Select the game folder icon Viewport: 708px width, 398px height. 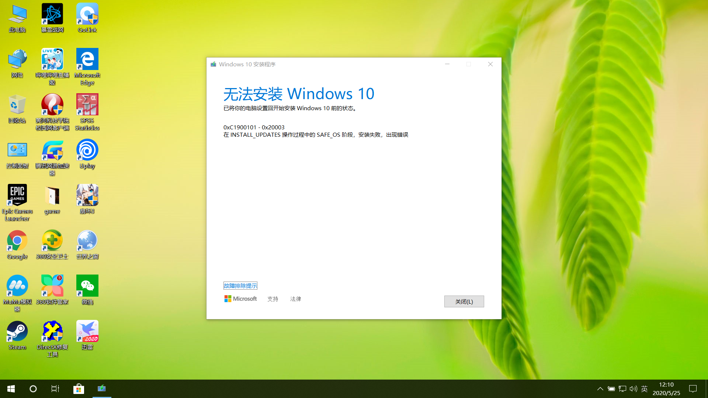(x=52, y=199)
